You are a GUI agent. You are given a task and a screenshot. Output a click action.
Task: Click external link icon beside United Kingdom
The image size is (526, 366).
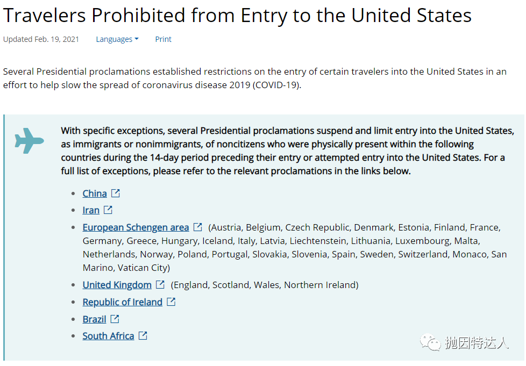tap(160, 284)
